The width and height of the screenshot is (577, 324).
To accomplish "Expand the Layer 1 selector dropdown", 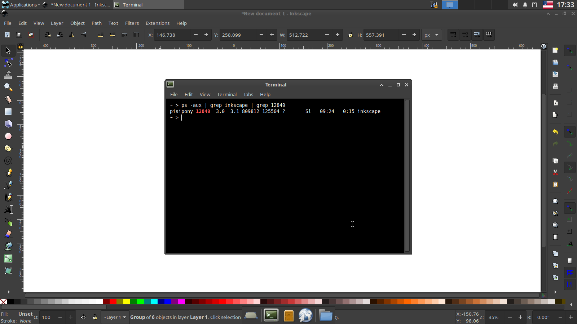I will click(x=115, y=317).
